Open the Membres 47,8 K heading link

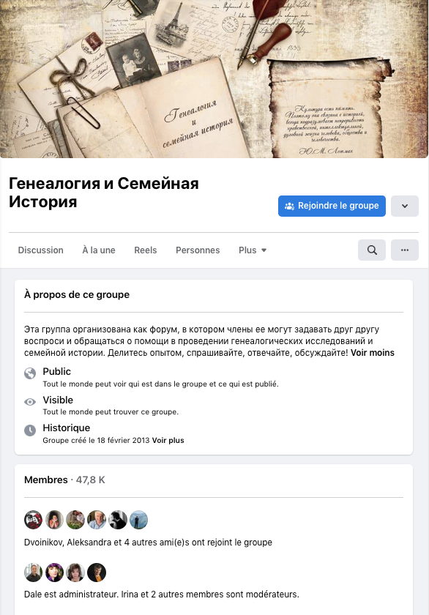pyautogui.click(x=64, y=480)
